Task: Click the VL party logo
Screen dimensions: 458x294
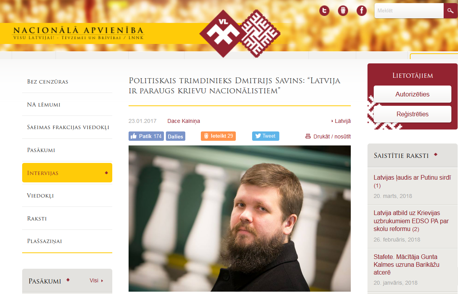Action: (x=240, y=33)
